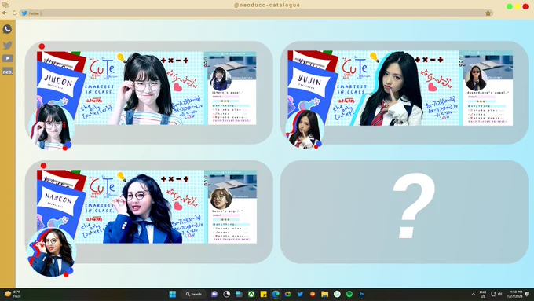Click the YouTube play icon in sidebar

8,58
